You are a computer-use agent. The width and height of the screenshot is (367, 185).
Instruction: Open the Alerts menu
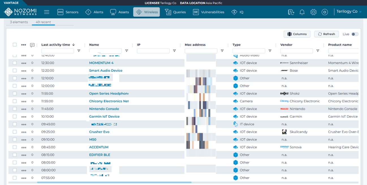94,12
